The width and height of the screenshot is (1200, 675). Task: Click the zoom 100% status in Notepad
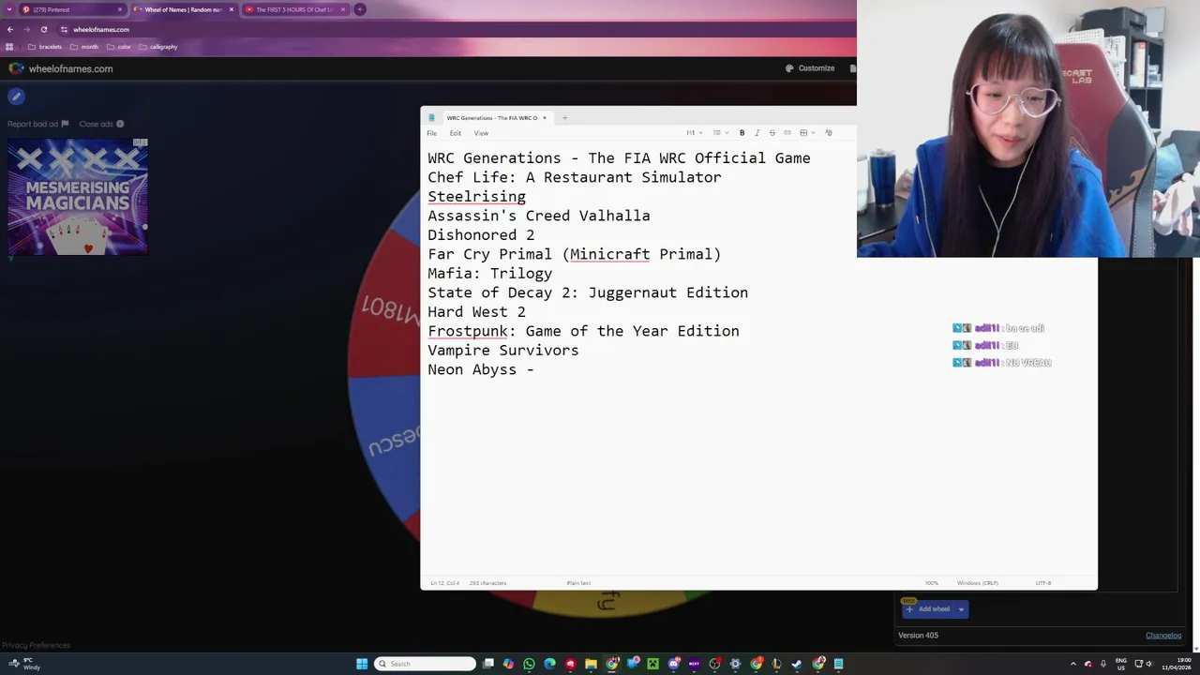coord(932,583)
